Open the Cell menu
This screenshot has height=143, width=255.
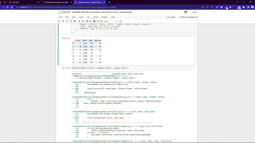coord(88,17)
